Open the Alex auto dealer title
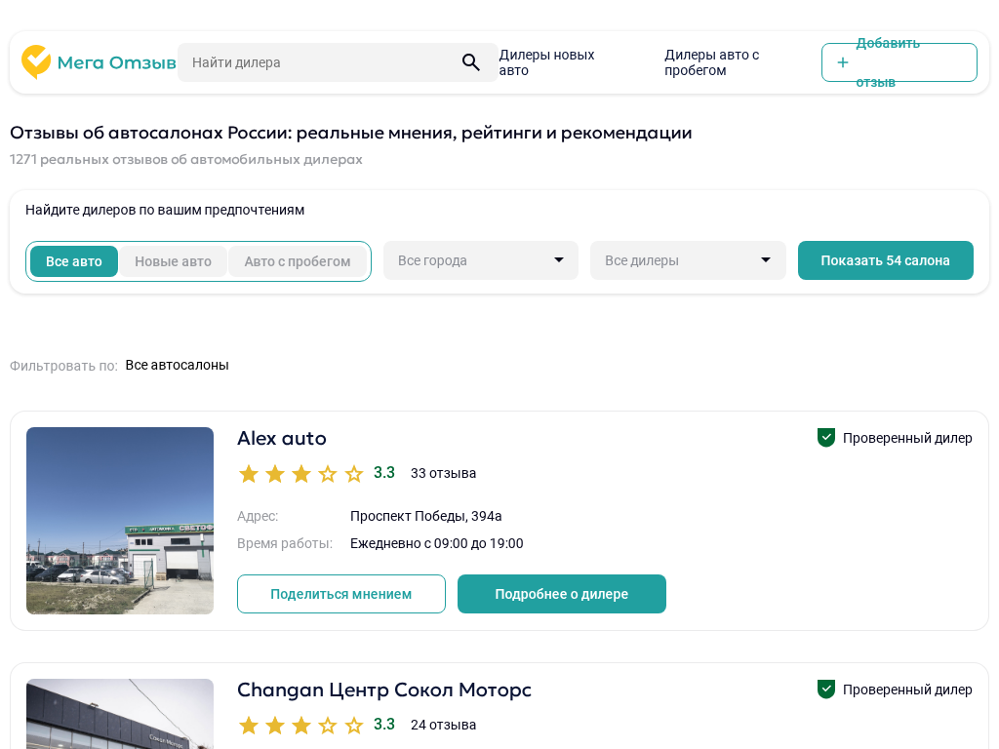The height and width of the screenshot is (749, 999). pos(282,438)
